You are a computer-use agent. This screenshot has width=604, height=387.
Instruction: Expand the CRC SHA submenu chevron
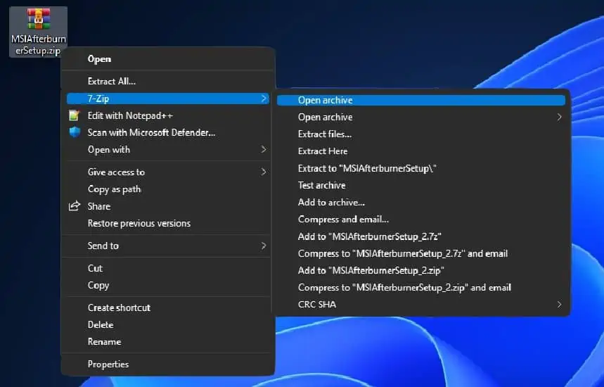click(x=559, y=305)
